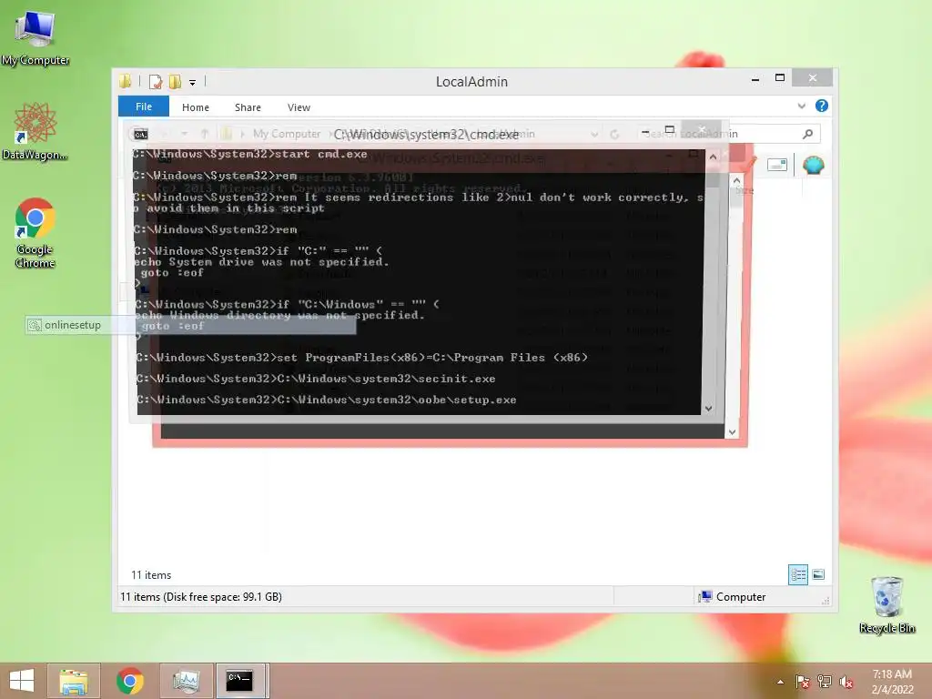Click the cmd.exe system menu icon in title bar

(x=141, y=135)
